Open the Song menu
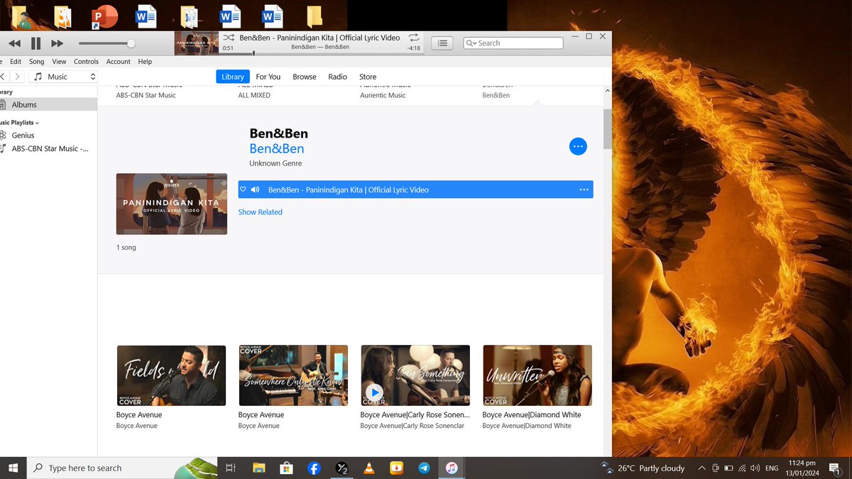This screenshot has width=852, height=479. coord(36,62)
